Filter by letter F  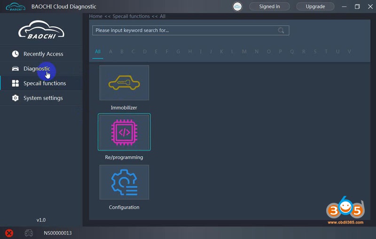[167, 52]
